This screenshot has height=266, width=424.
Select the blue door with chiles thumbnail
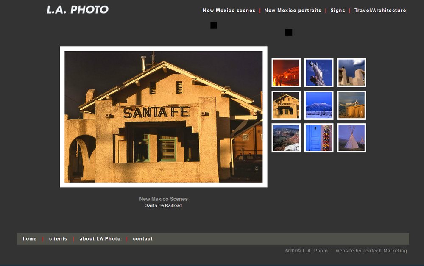coord(319,138)
